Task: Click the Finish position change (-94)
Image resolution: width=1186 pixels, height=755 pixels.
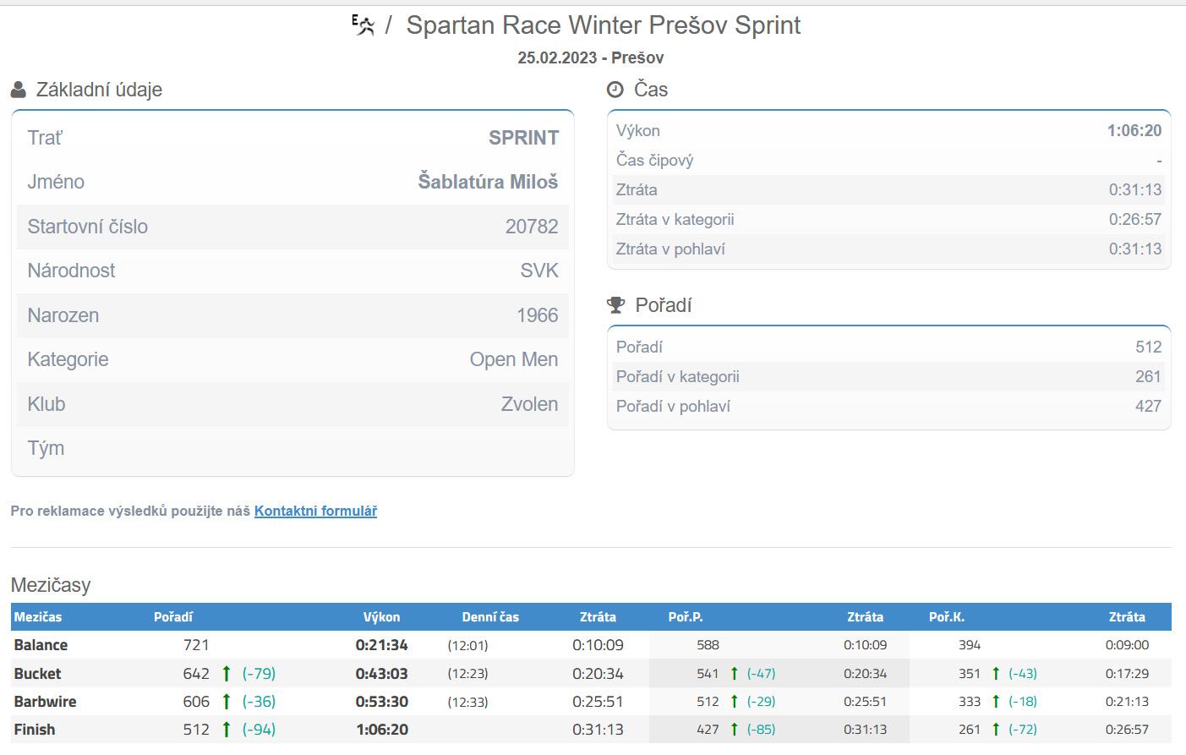Action: pos(259,730)
